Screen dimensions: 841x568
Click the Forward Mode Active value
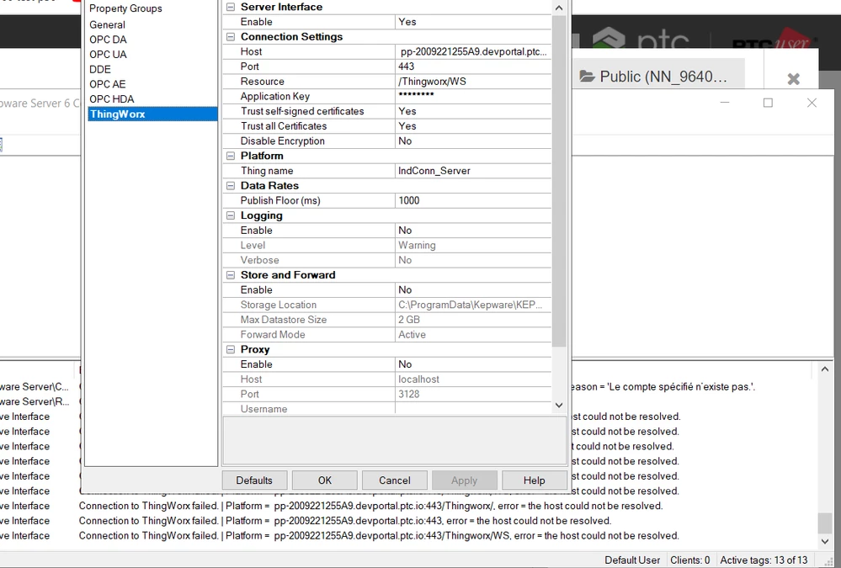pos(473,335)
